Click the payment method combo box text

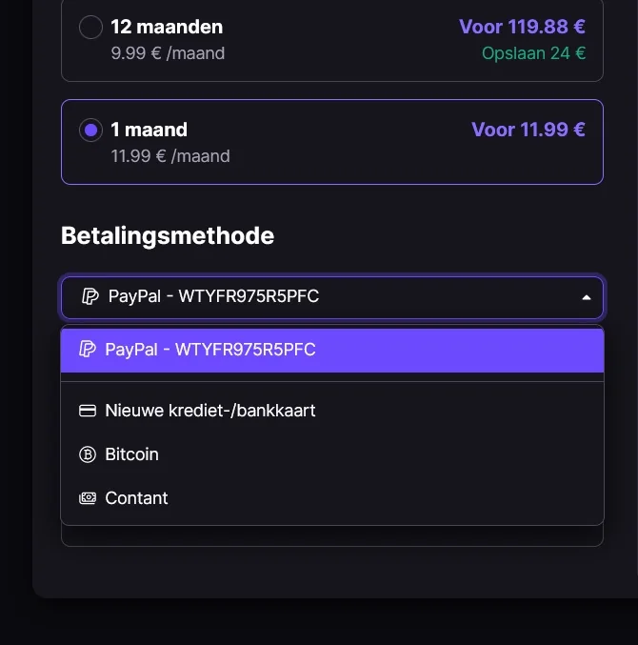pos(213,296)
